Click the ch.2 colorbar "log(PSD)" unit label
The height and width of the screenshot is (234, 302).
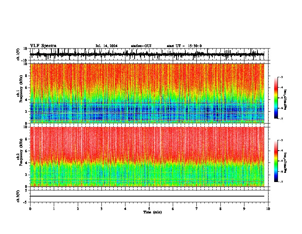click(286, 162)
